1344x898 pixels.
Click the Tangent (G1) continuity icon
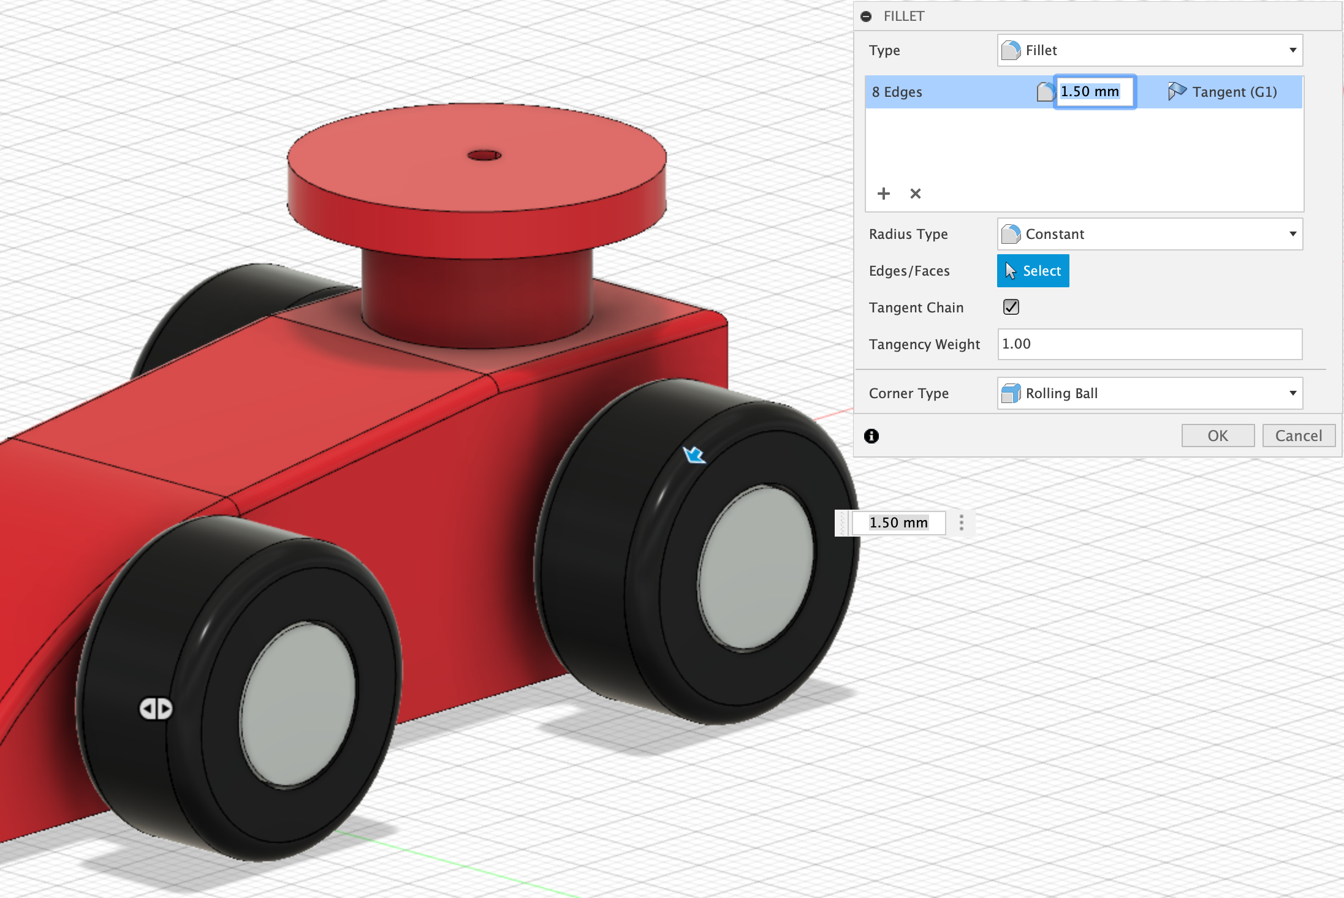coord(1176,92)
